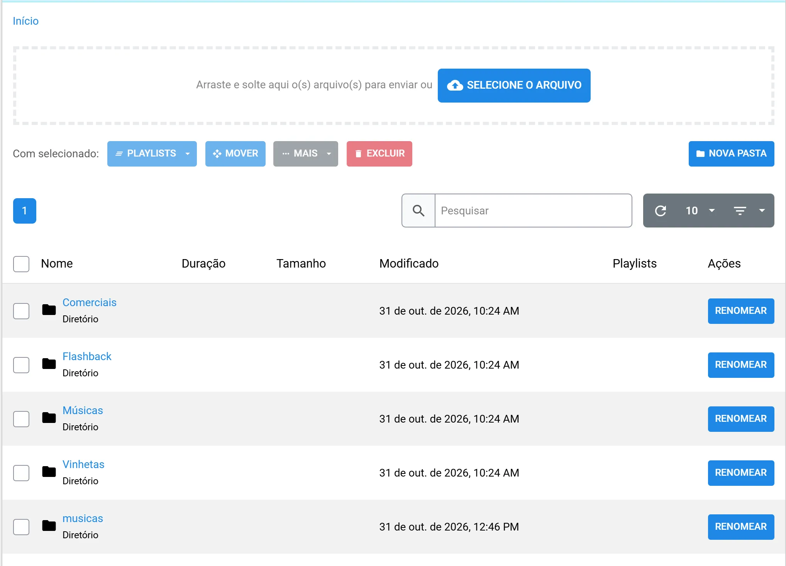Create a folder with Nova Pasta
The width and height of the screenshot is (786, 566).
732,154
